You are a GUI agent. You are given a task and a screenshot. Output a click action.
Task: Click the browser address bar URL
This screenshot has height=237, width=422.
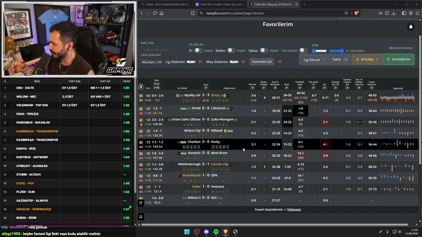pyautogui.click(x=235, y=13)
